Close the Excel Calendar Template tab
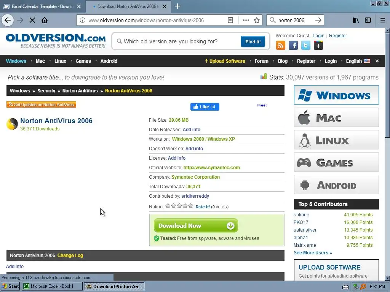The image size is (390, 292). coord(78,6)
